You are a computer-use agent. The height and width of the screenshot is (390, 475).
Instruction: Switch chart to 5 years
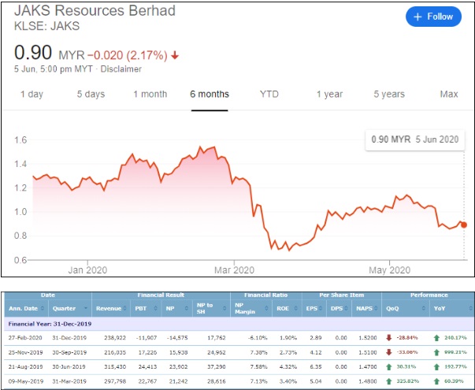[389, 95]
